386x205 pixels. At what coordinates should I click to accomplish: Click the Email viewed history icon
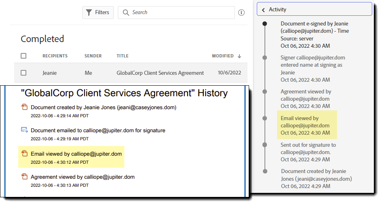pyautogui.click(x=24, y=153)
